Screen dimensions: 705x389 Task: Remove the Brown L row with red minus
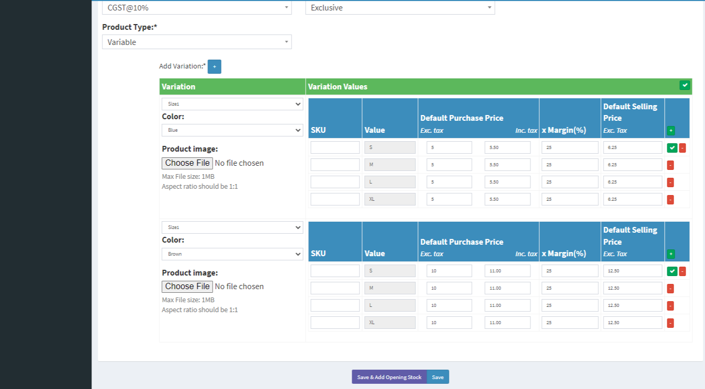click(x=671, y=306)
